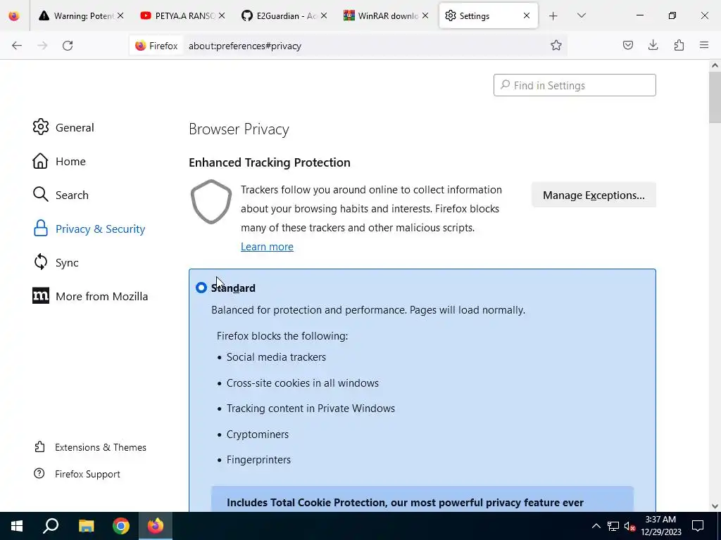Click the Mozilla 'm' logo icon
The height and width of the screenshot is (540, 721).
tap(40, 296)
